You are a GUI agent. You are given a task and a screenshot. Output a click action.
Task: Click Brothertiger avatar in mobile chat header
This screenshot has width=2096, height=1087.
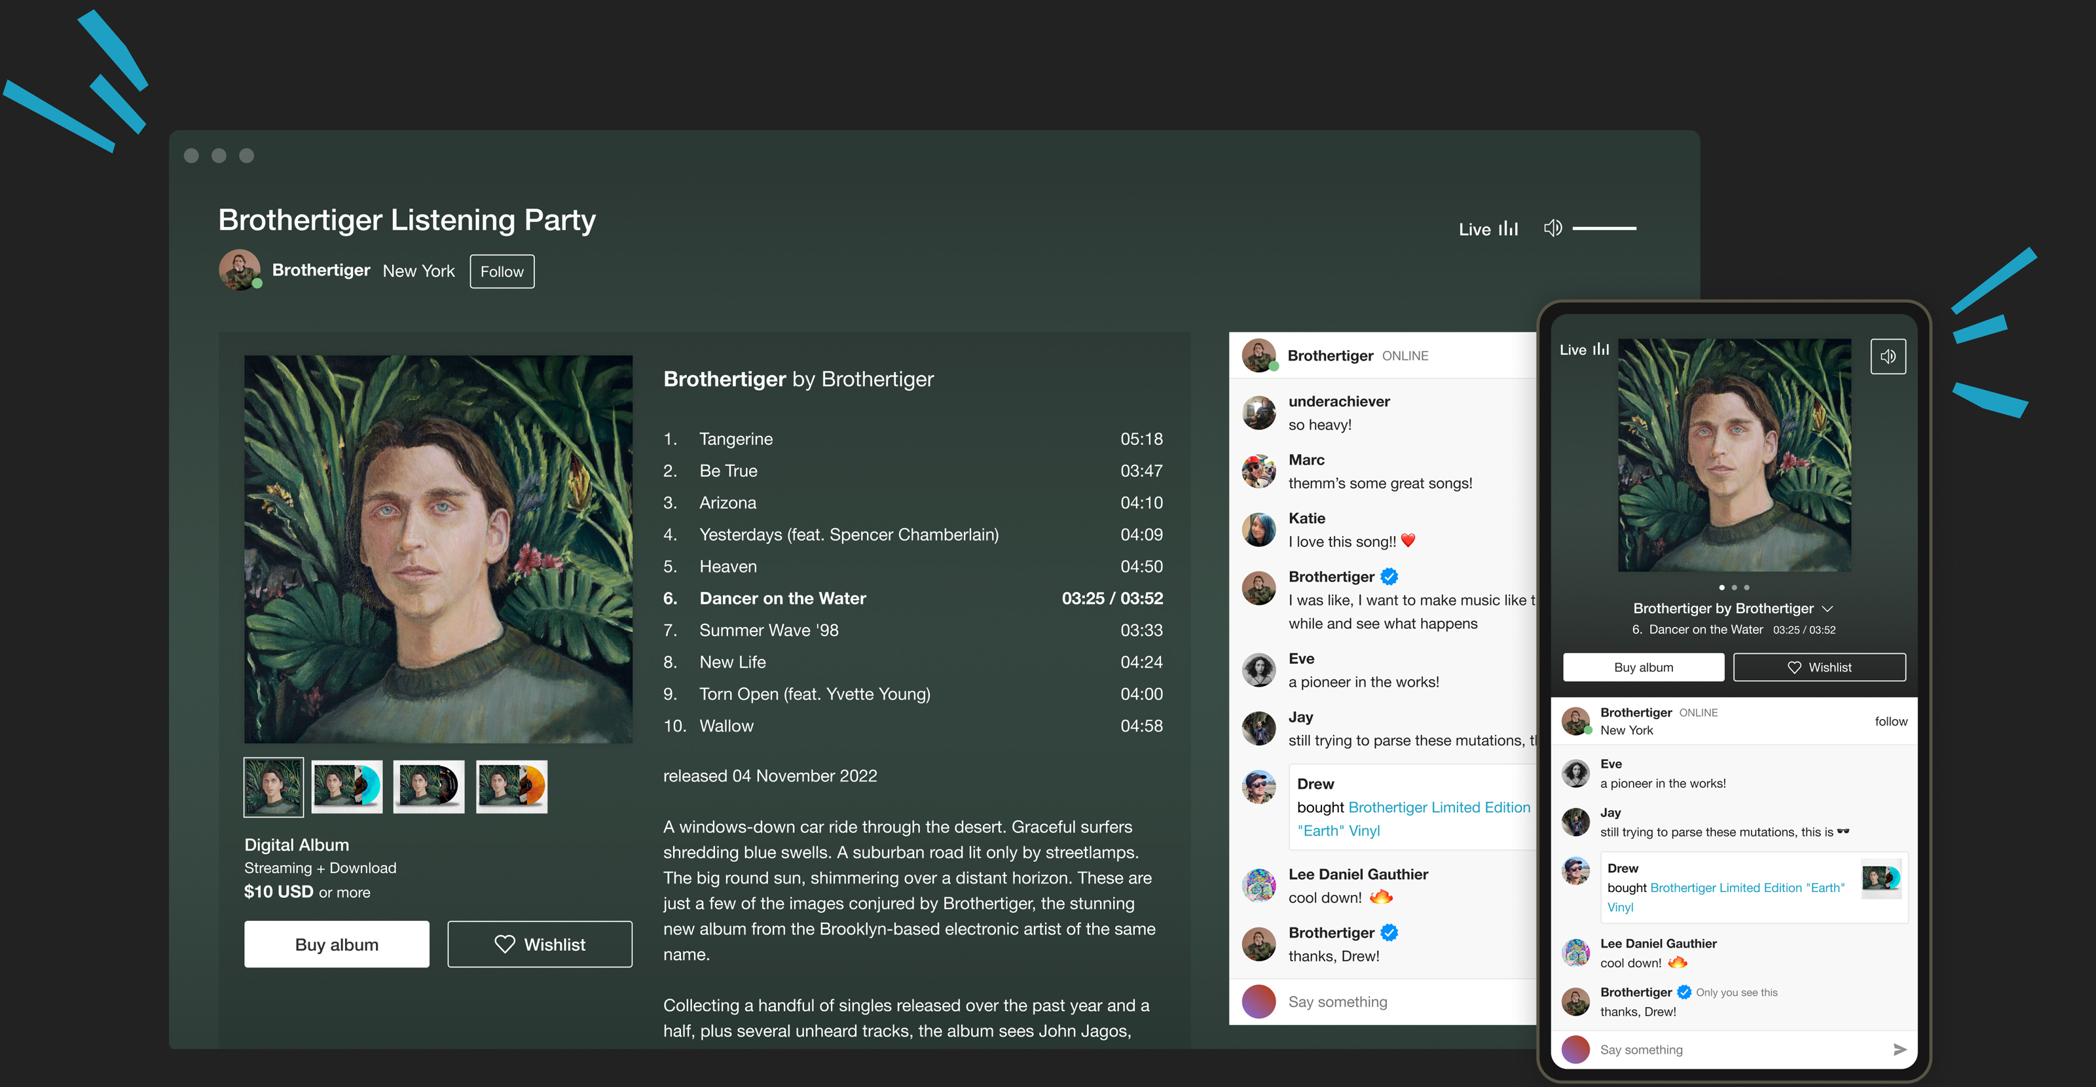pyautogui.click(x=1575, y=721)
